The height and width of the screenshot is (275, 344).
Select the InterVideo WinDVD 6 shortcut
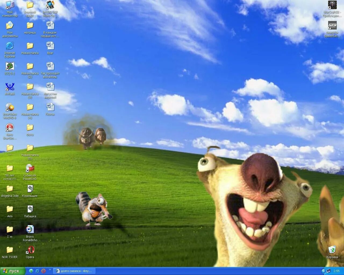10,111
